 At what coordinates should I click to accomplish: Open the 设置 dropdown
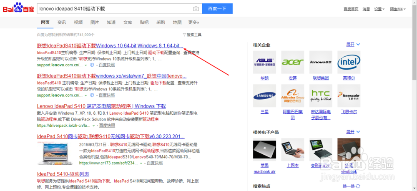(379, 9)
